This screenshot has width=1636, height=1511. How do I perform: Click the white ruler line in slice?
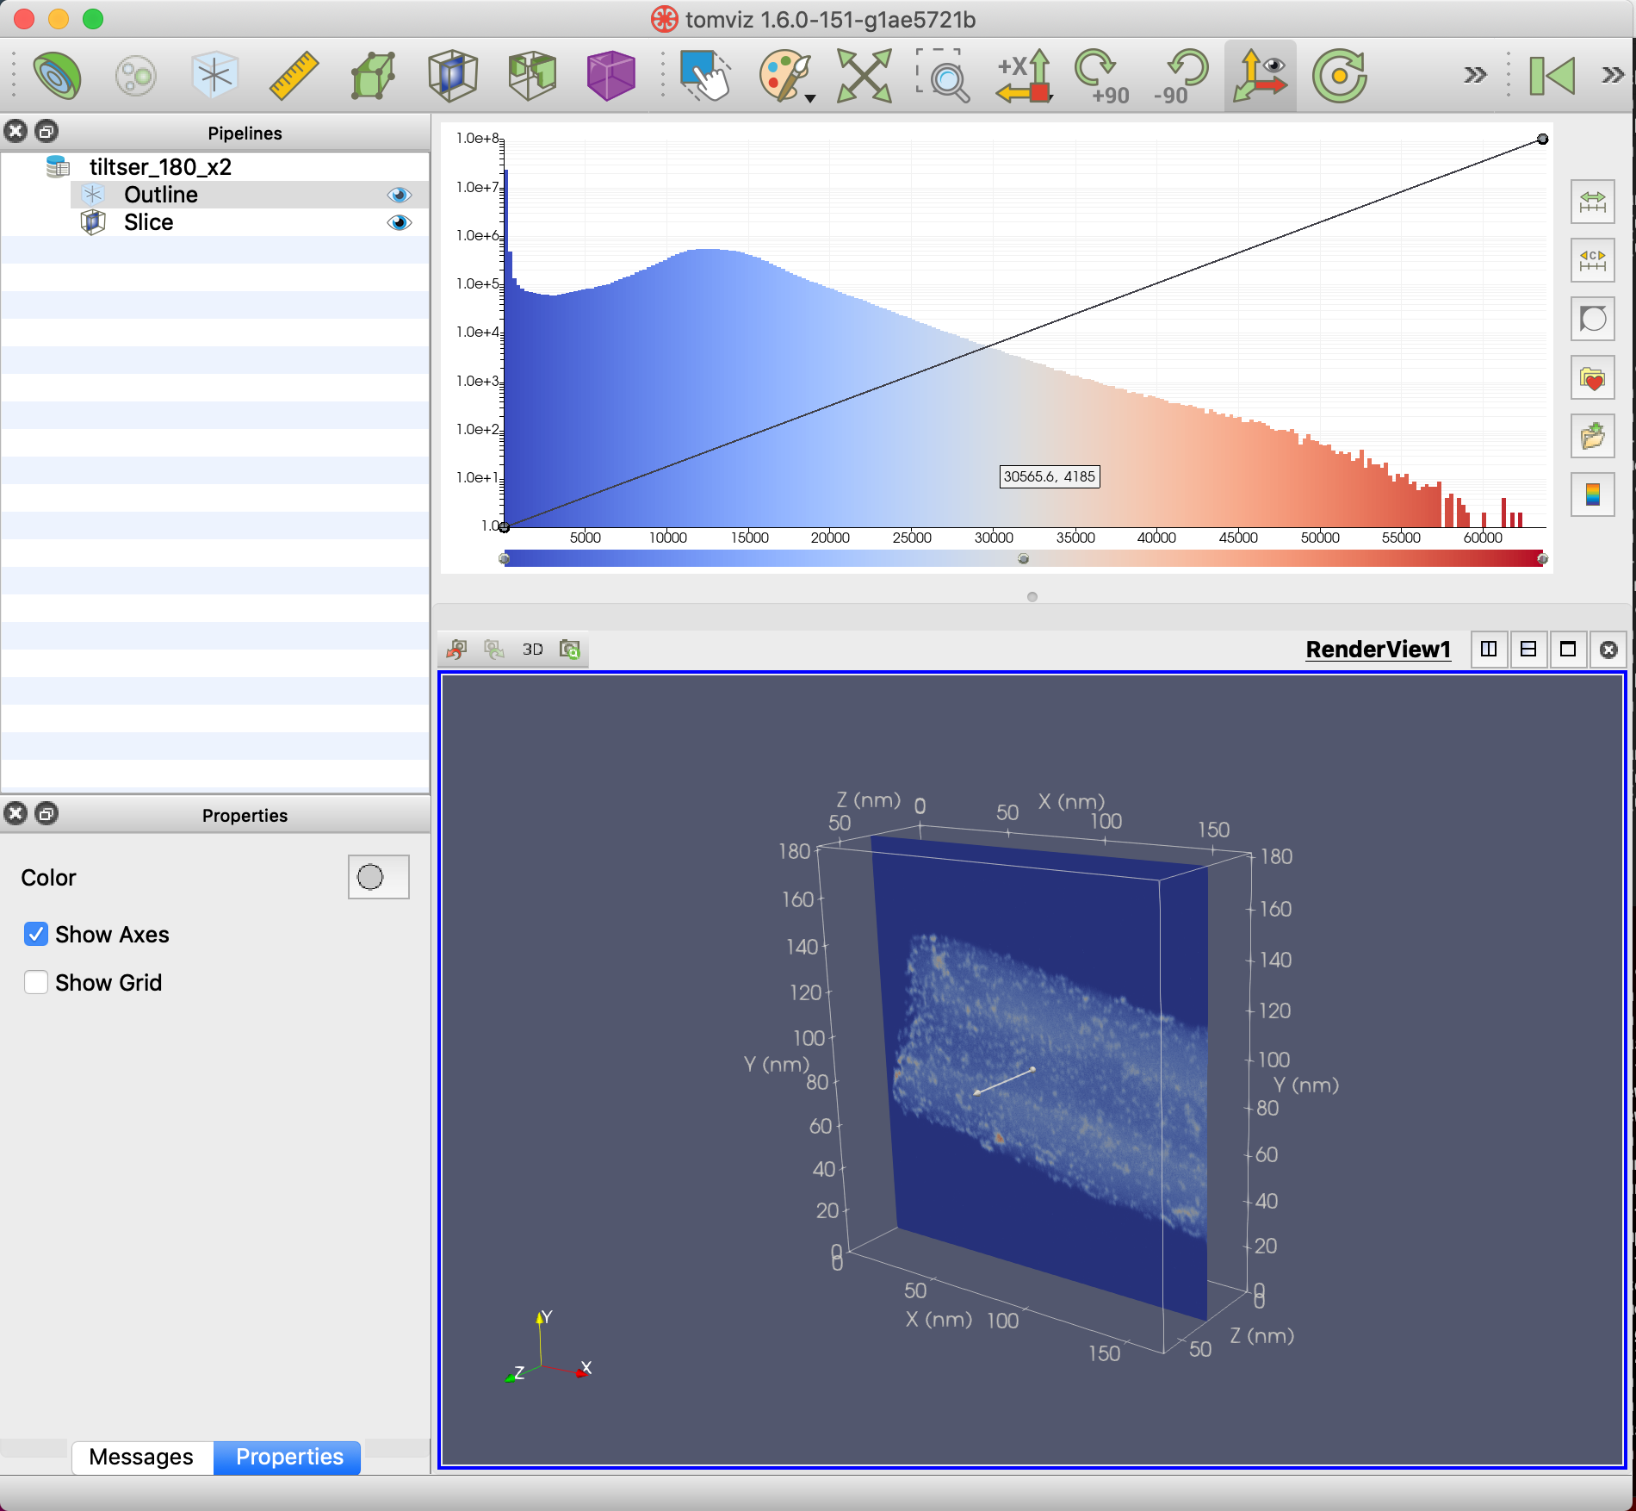click(x=1004, y=1081)
